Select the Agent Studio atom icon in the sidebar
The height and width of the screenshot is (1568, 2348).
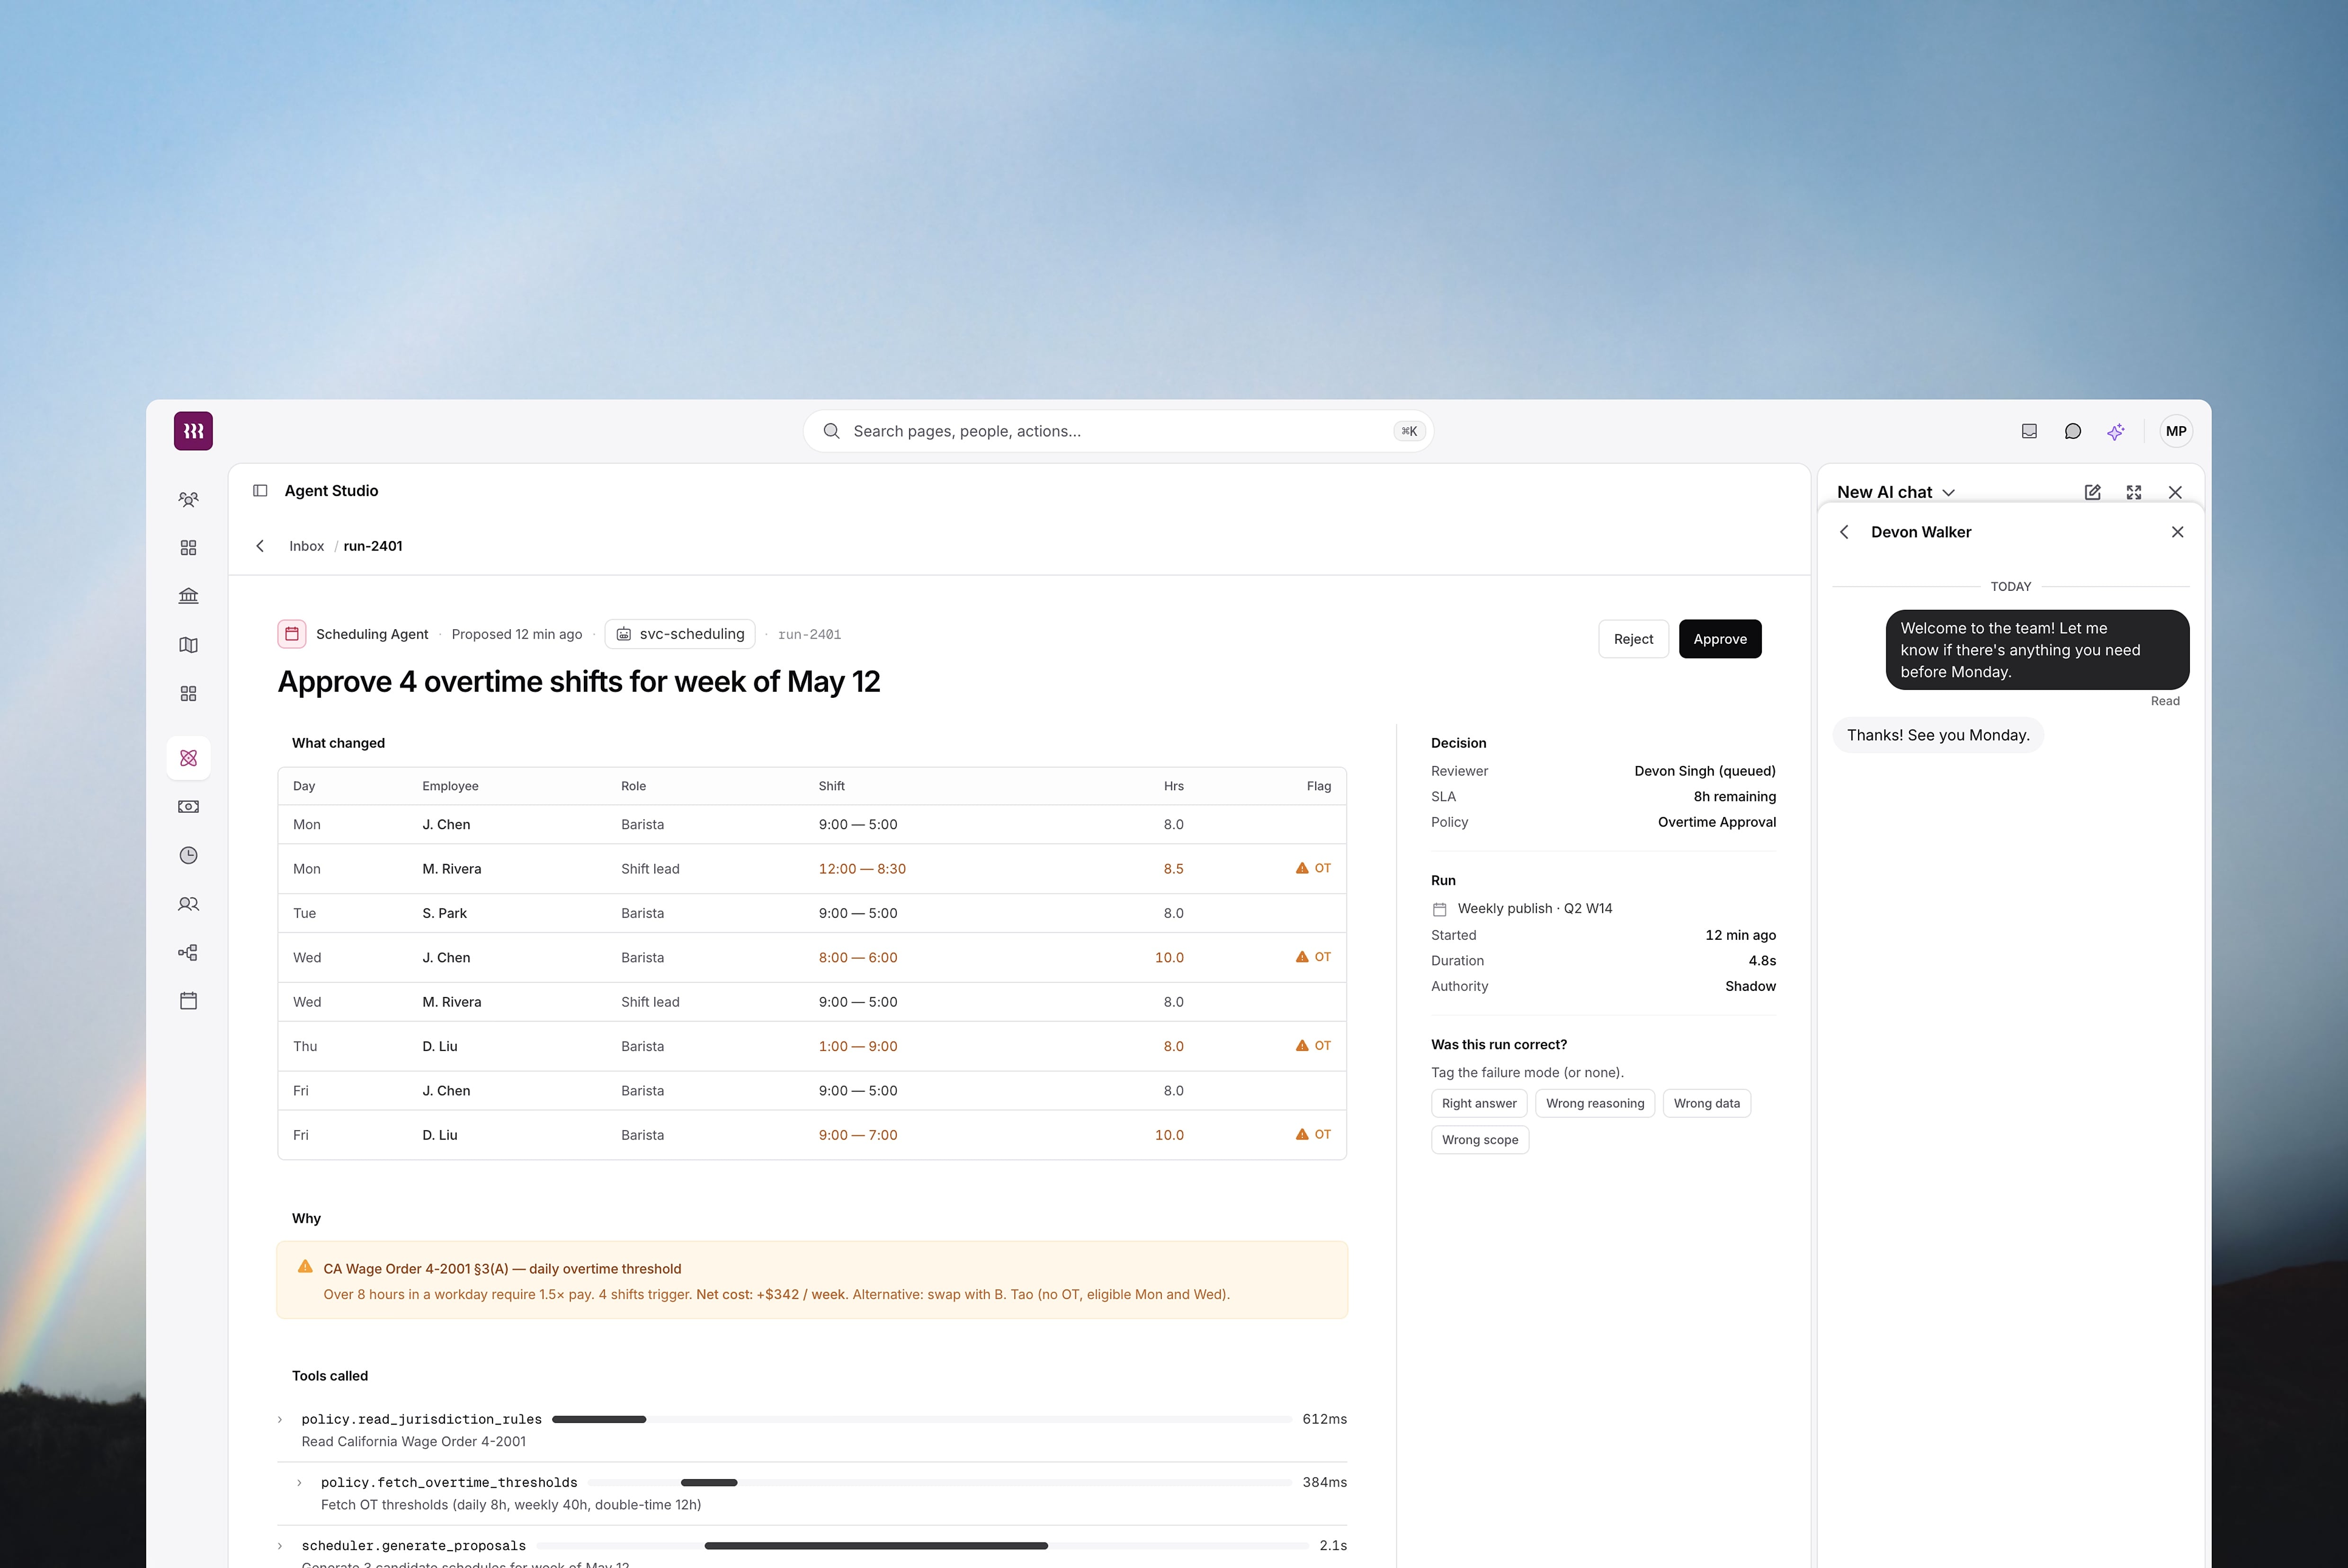188,758
